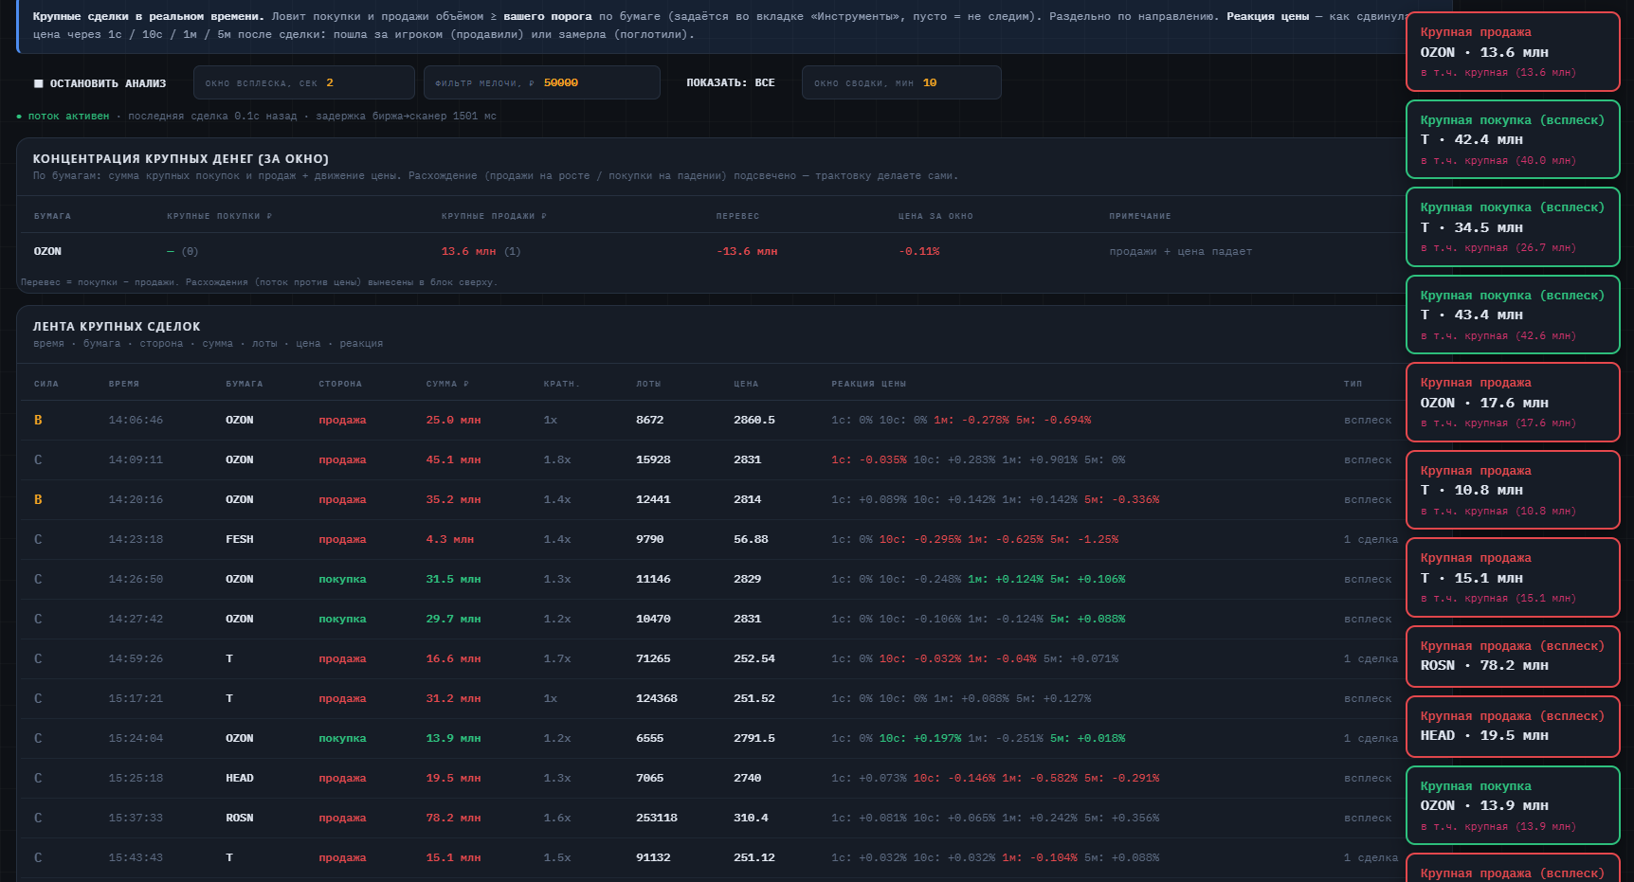Click the '29.7 млн' amount in the feed
This screenshot has height=882, width=1634.
pos(453,619)
